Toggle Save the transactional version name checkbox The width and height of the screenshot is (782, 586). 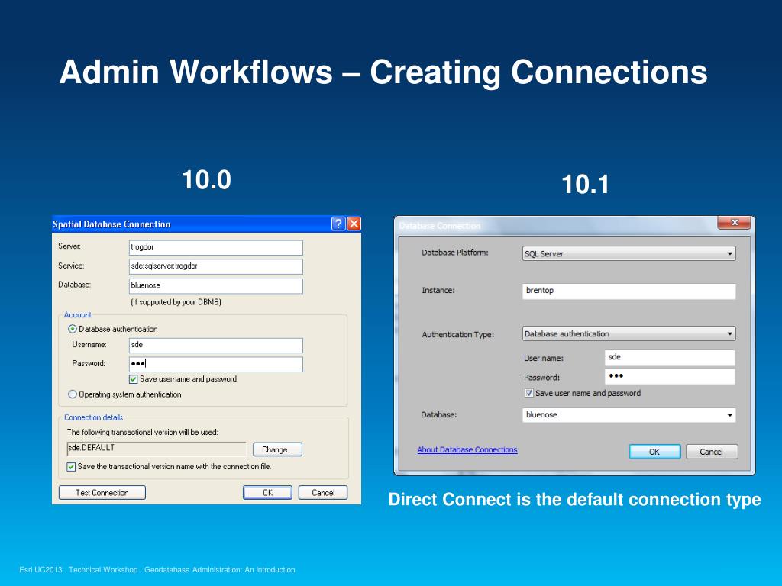[71, 467]
